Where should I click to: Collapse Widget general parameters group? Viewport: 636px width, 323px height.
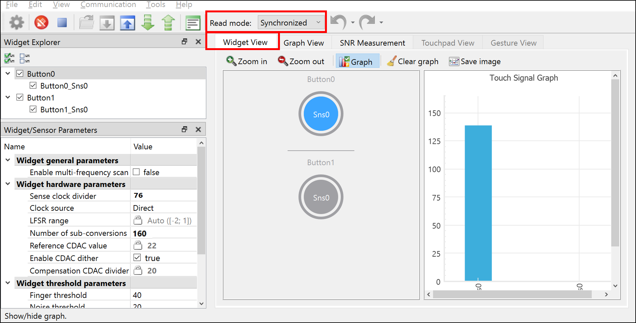(8, 160)
